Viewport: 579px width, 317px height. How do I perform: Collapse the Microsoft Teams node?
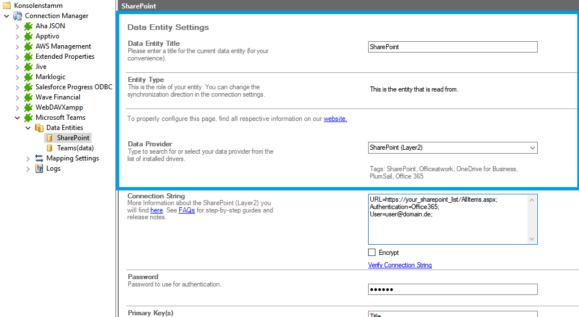coord(17,118)
